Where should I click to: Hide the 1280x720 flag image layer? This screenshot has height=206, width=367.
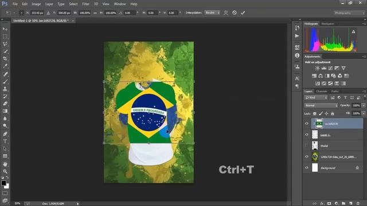307,157
